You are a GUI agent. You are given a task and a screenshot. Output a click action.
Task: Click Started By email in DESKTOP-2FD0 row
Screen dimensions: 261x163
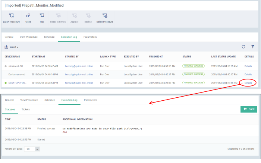click(x=79, y=83)
